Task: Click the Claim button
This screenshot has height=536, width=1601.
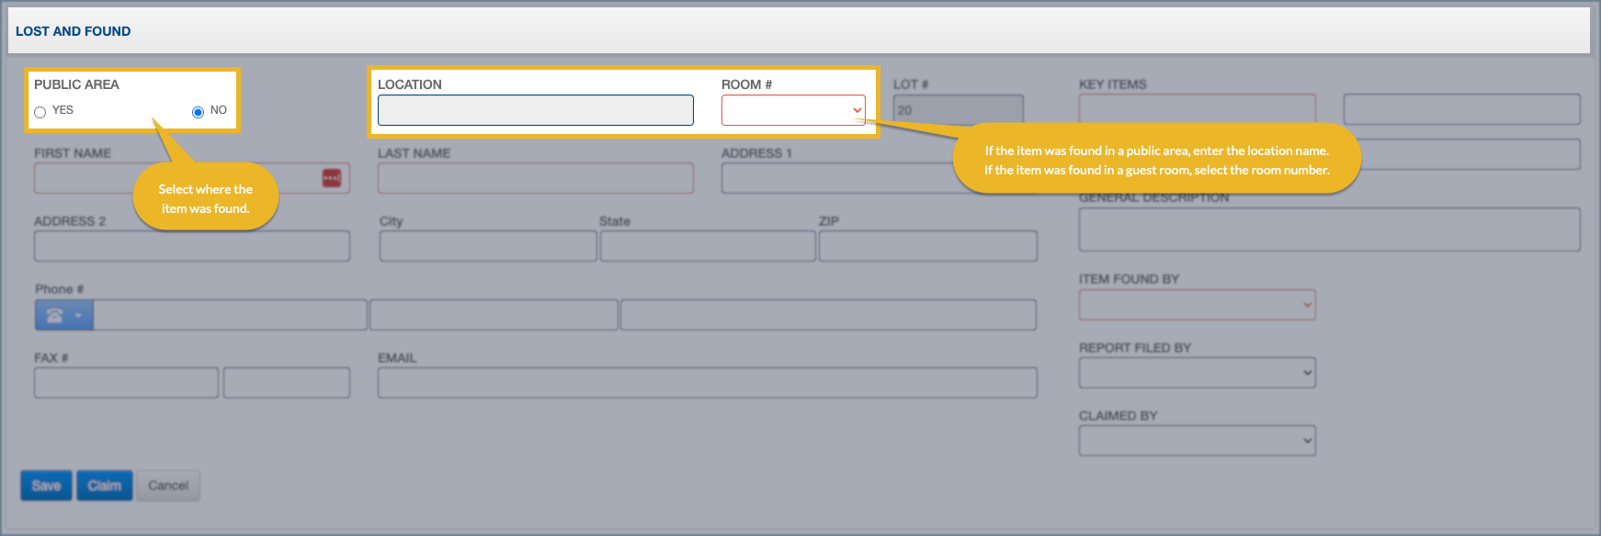Action: (104, 486)
